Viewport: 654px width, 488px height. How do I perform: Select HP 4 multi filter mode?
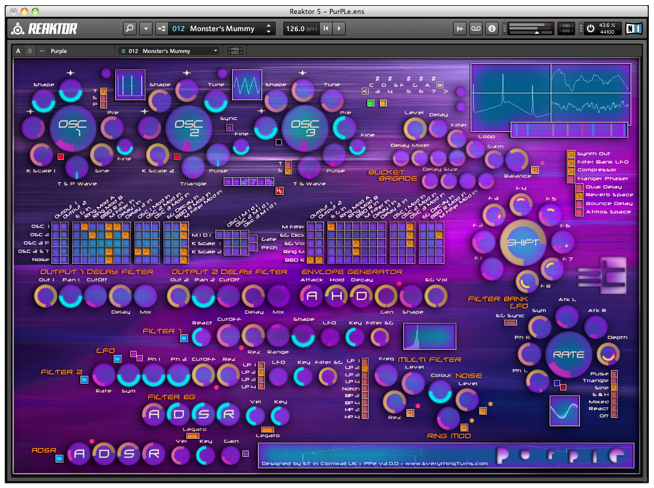pos(365,417)
